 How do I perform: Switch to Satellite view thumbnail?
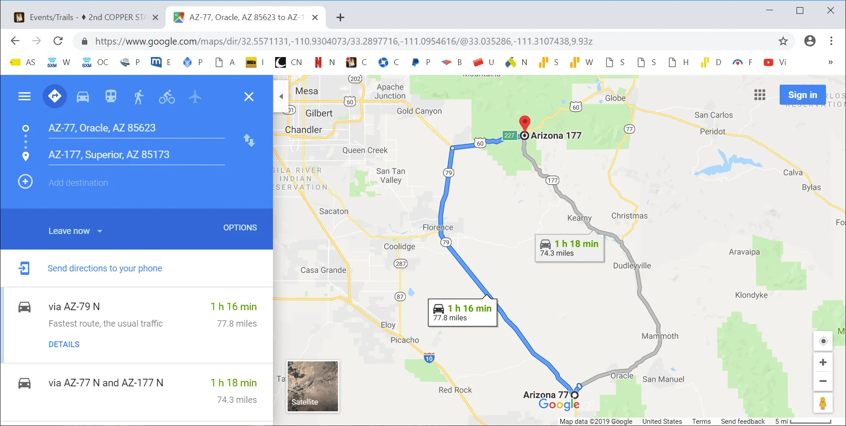click(x=313, y=386)
